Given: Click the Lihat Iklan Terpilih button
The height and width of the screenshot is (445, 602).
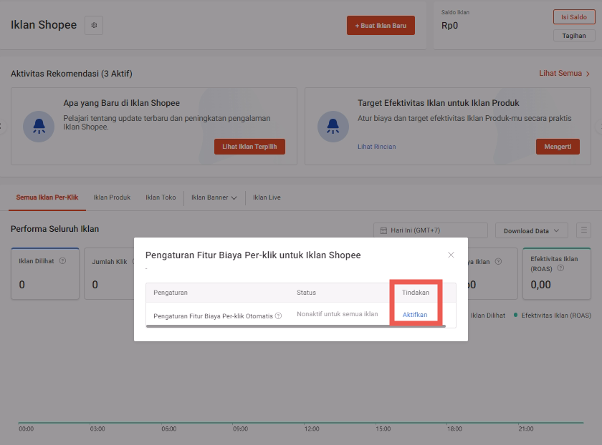Looking at the screenshot, I should 249,147.
